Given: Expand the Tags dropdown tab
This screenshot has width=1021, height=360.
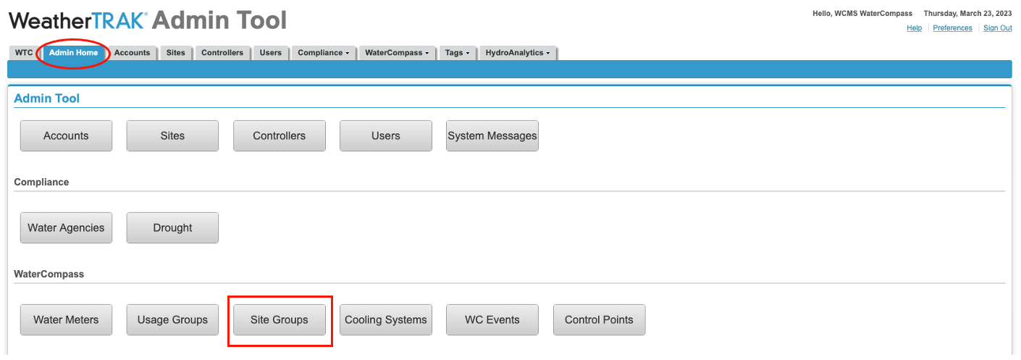Looking at the screenshot, I should pyautogui.click(x=458, y=53).
